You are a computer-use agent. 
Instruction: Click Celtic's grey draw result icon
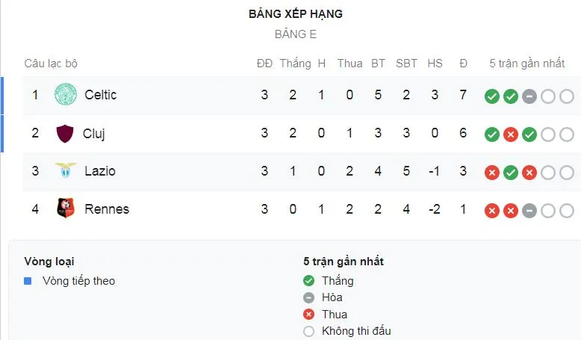pos(529,96)
